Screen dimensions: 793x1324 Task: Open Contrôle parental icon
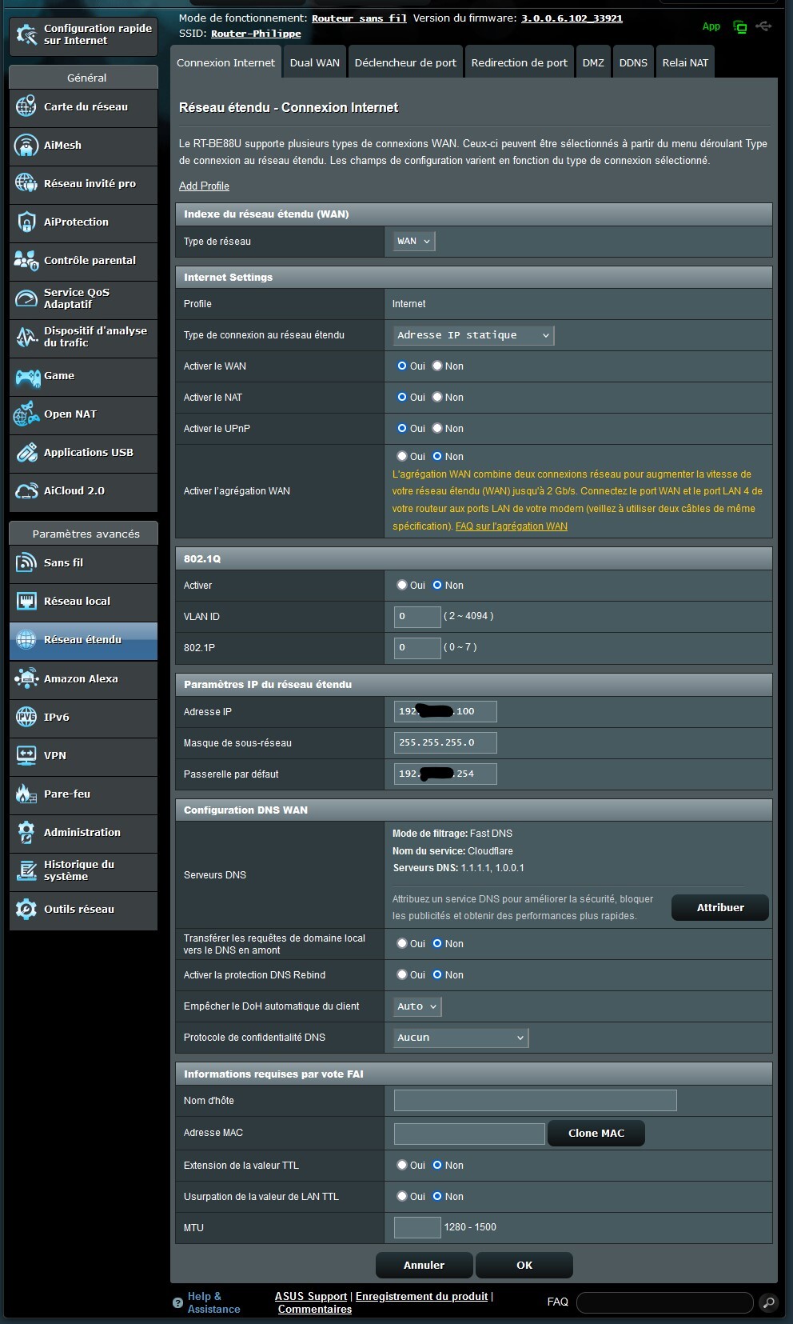pos(26,260)
